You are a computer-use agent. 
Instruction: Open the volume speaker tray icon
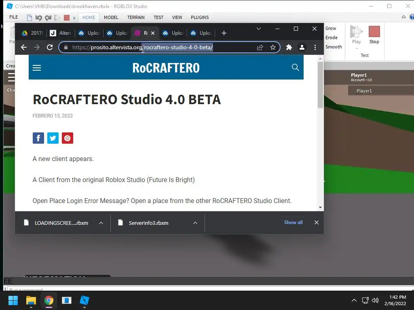point(375,300)
